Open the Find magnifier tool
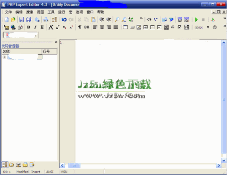 [117, 19]
